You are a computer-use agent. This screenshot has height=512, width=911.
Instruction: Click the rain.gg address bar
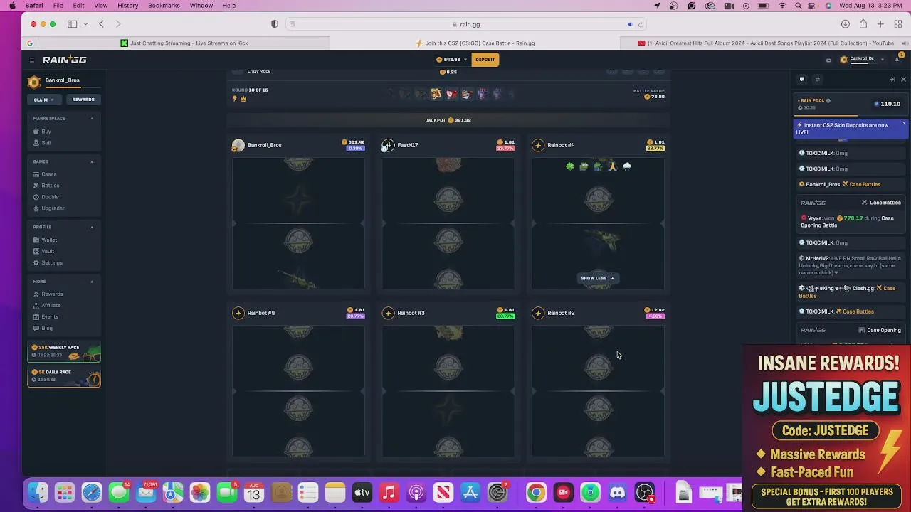(465, 24)
